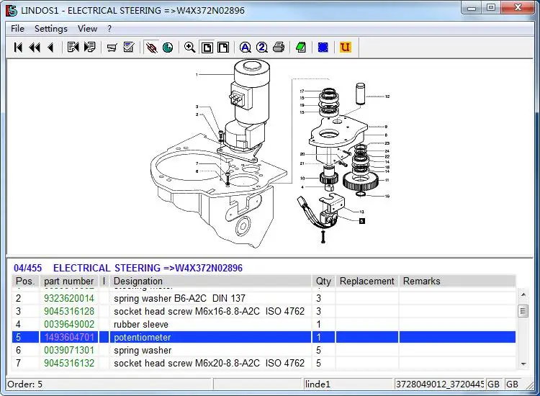The image size is (540, 396).
Task: Open the View menu
Action: [x=87, y=29]
